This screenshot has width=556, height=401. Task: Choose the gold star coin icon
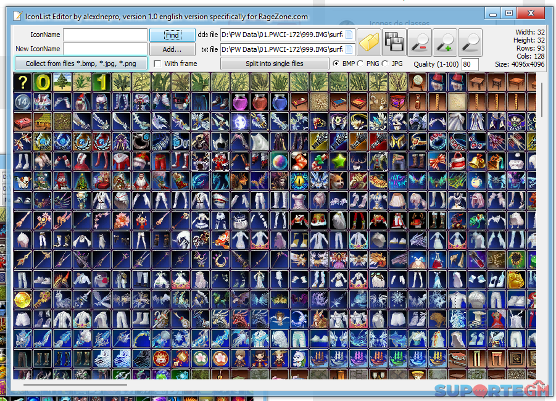pyautogui.click(x=23, y=300)
